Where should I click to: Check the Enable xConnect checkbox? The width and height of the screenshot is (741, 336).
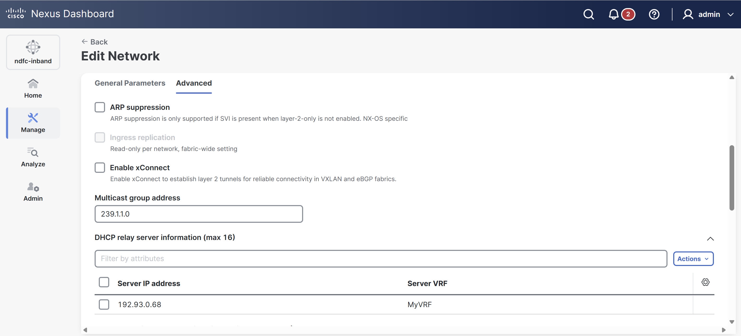(100, 167)
